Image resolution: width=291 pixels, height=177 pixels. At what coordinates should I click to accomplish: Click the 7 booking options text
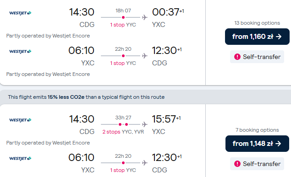[257, 130]
